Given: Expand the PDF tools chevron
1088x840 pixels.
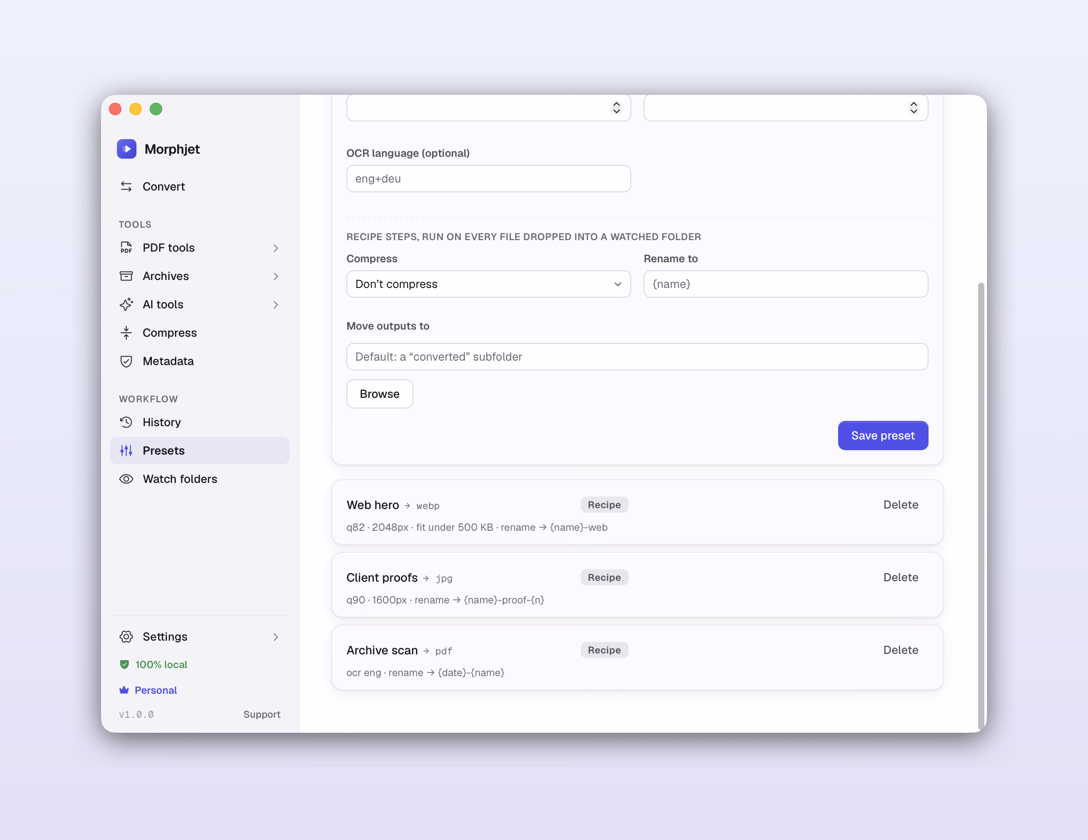Looking at the screenshot, I should click(x=276, y=248).
